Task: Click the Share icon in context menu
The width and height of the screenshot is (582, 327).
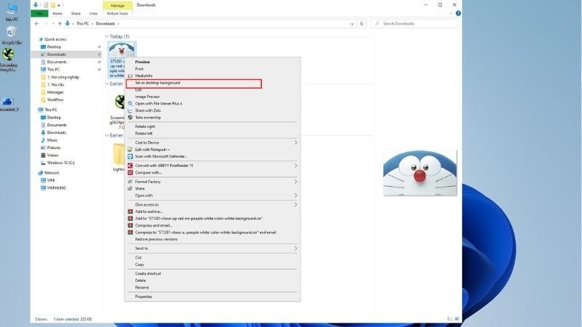Action: point(130,188)
